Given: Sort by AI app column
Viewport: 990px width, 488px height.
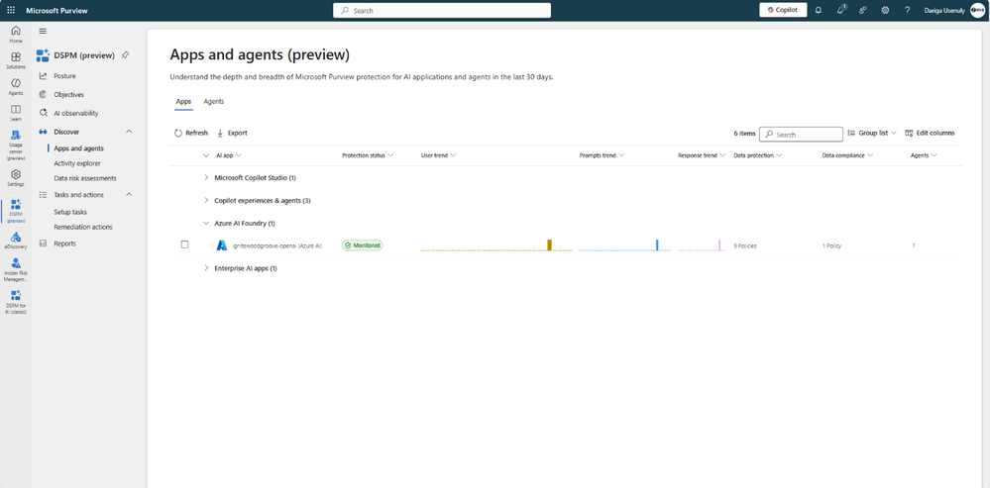Looking at the screenshot, I should click(x=229, y=155).
